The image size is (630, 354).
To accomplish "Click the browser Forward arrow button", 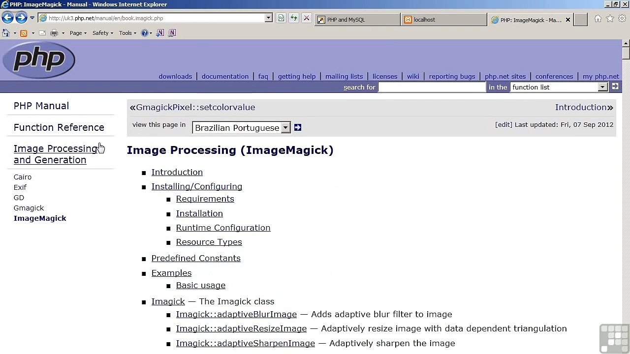I will point(21,18).
